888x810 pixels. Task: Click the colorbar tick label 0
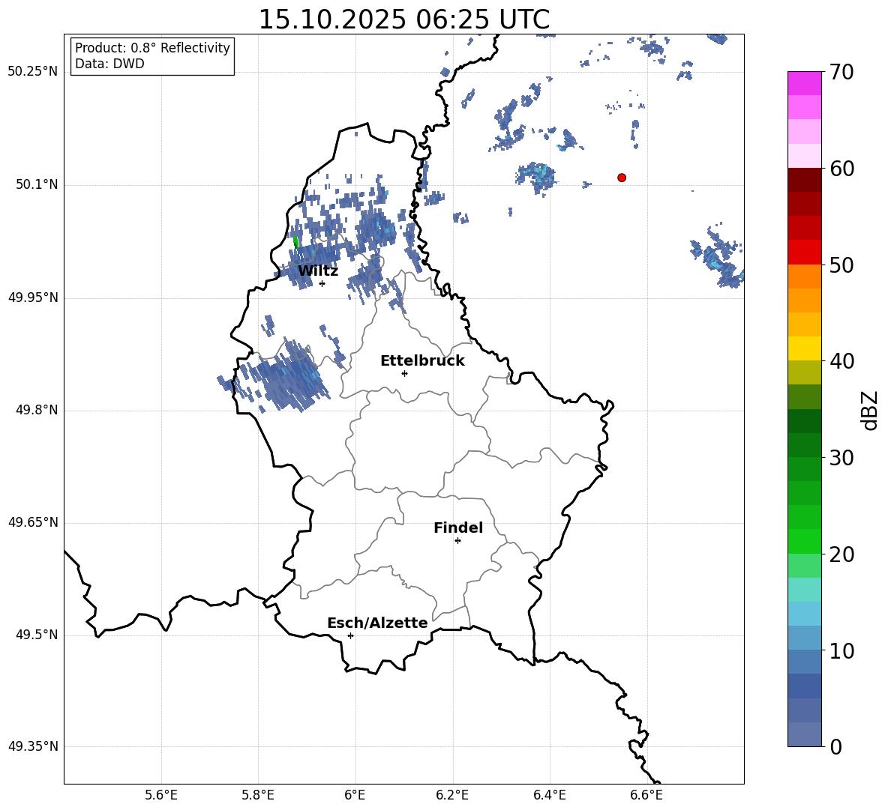pos(835,746)
